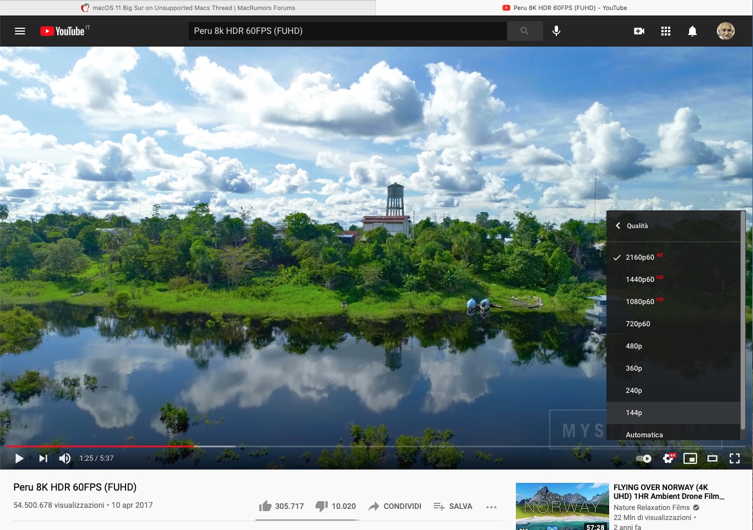The height and width of the screenshot is (530, 753).
Task: Switch to the MacRumors Forums tab
Action: pyautogui.click(x=188, y=8)
